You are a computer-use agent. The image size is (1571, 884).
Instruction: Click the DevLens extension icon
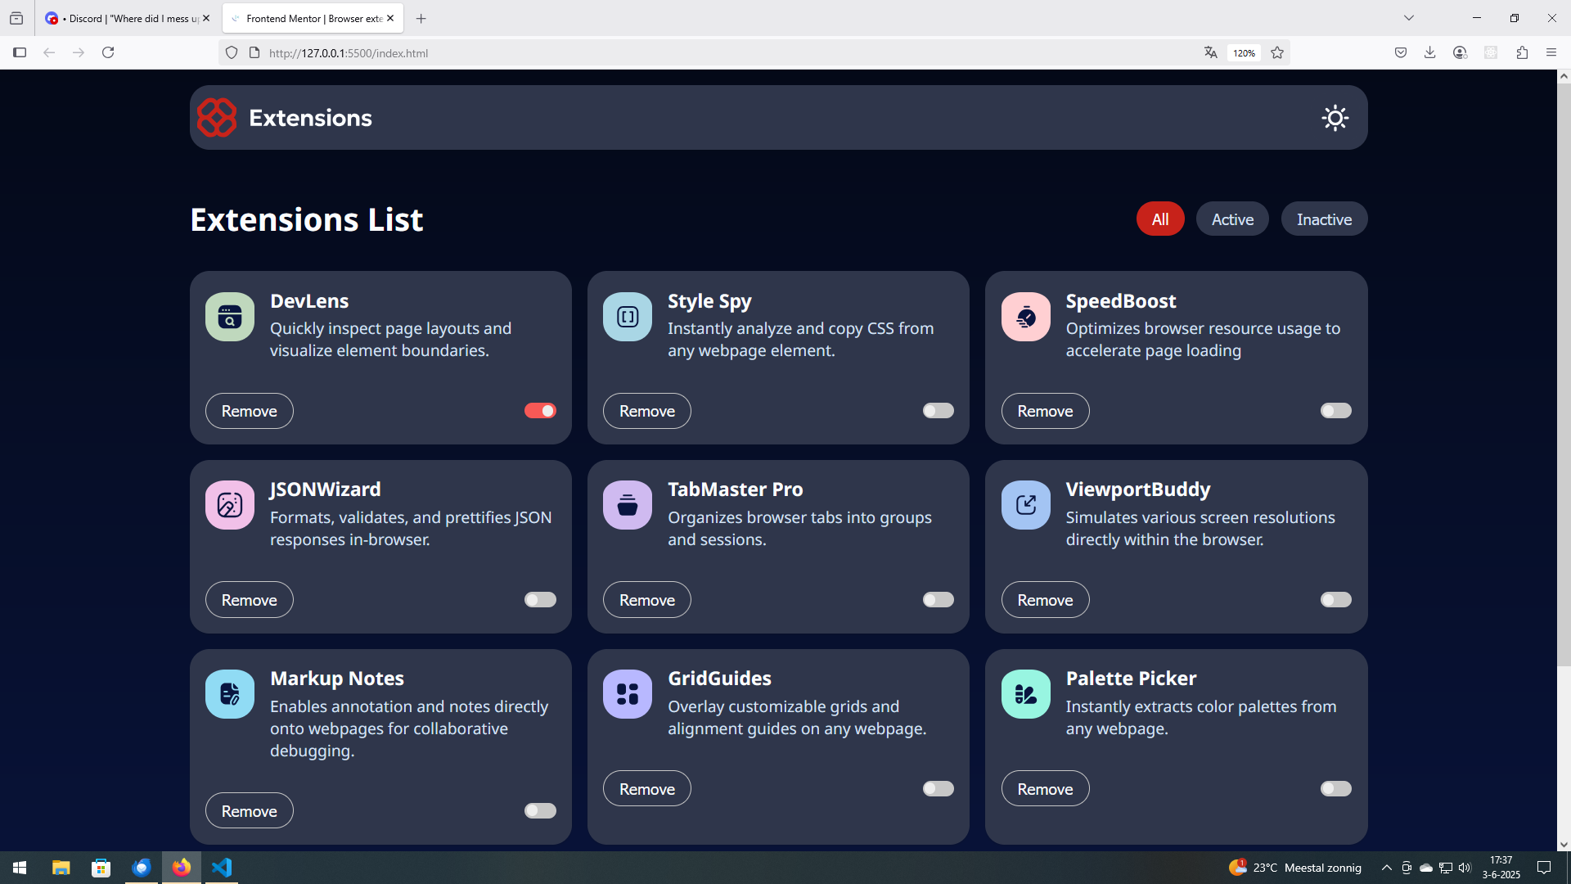(230, 317)
